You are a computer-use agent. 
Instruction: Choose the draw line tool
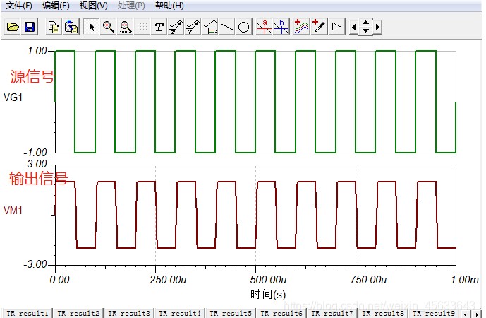pyautogui.click(x=226, y=27)
